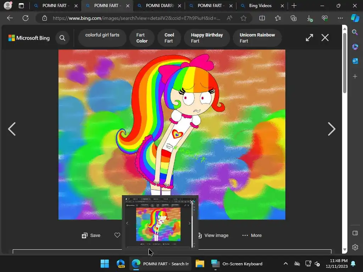Open View image link
This screenshot has width=363, height=272.
tap(213, 235)
